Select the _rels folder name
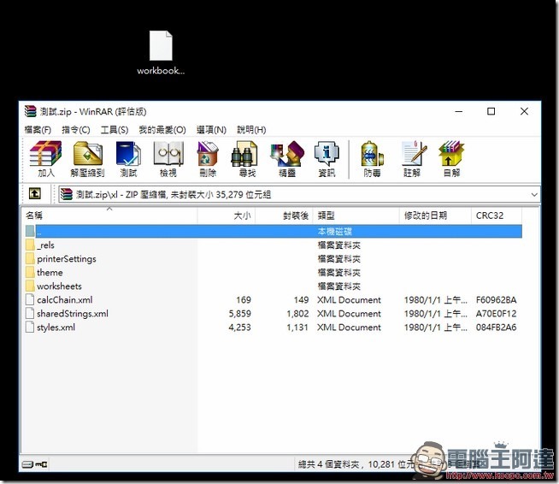This screenshot has width=559, height=484. [45, 245]
